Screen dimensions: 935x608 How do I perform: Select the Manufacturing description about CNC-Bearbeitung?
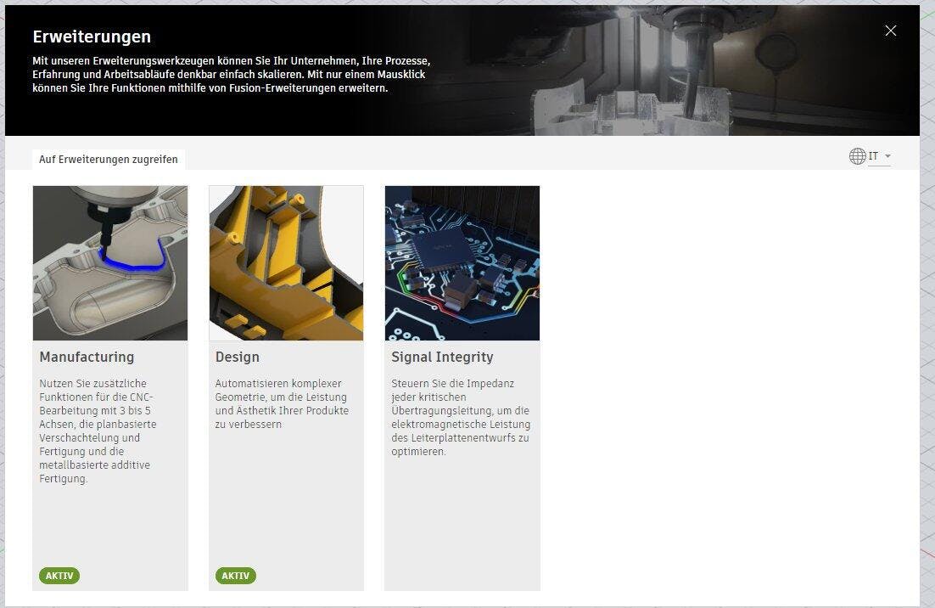coord(98,431)
